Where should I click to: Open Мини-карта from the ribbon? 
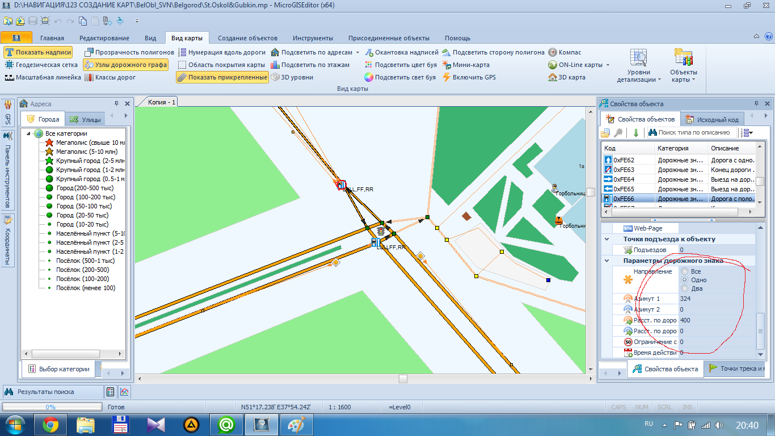click(x=465, y=65)
